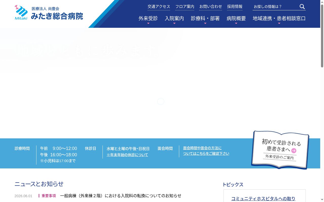The width and height of the screenshot is (324, 202).
Task: Expand the arrow under 病院概要
Action: [x=236, y=23]
